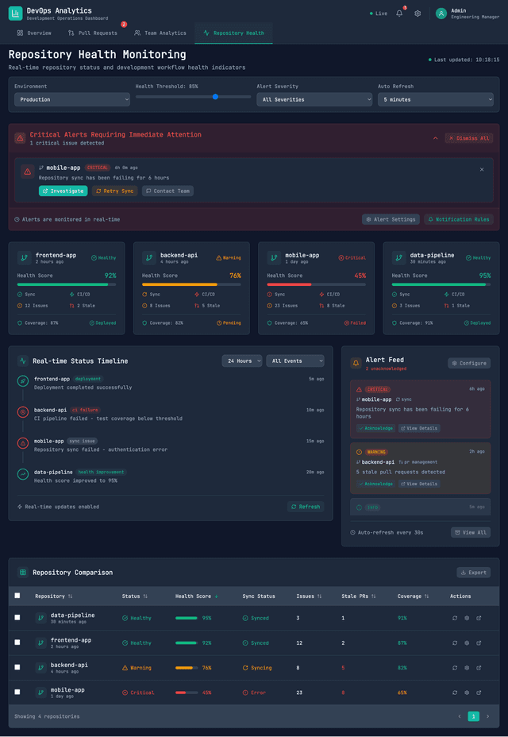The width and height of the screenshot is (508, 737).
Task: Open external link icon for mobile-app row
Action: tap(479, 692)
